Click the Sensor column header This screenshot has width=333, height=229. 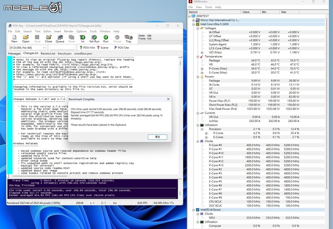click(x=214, y=12)
